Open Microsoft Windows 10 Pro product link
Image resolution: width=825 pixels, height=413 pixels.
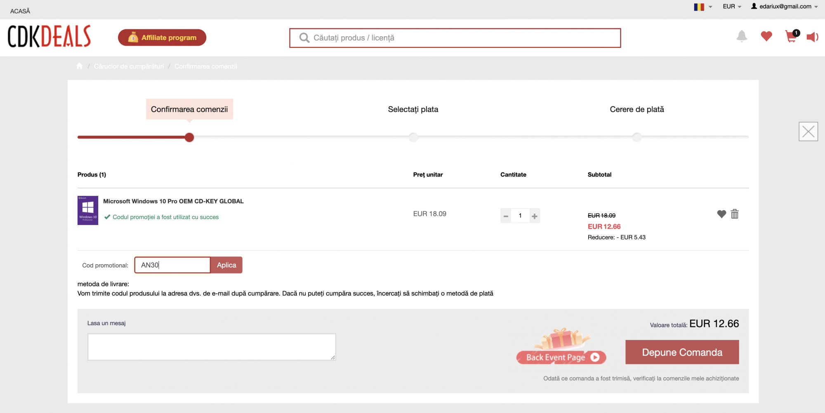click(173, 201)
